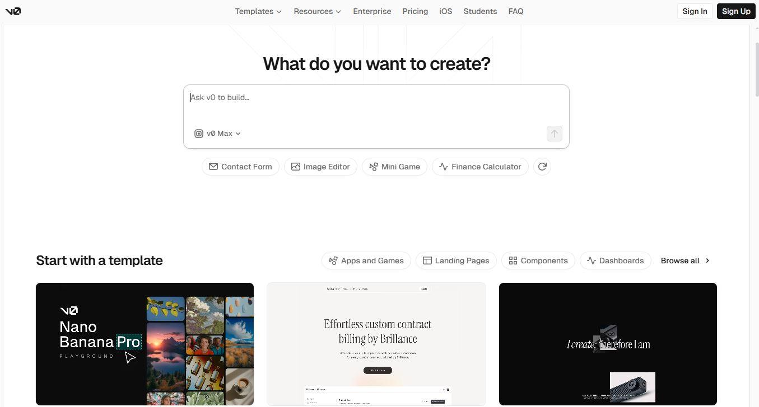Go to the Enterprise page

click(372, 11)
